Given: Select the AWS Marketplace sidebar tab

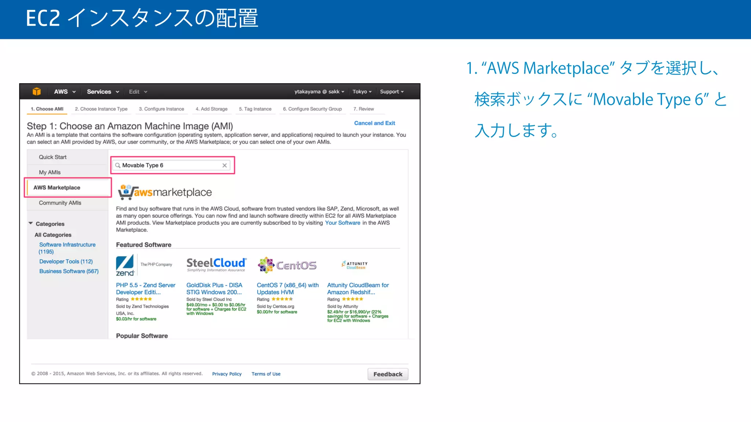Looking at the screenshot, I should click(x=67, y=188).
